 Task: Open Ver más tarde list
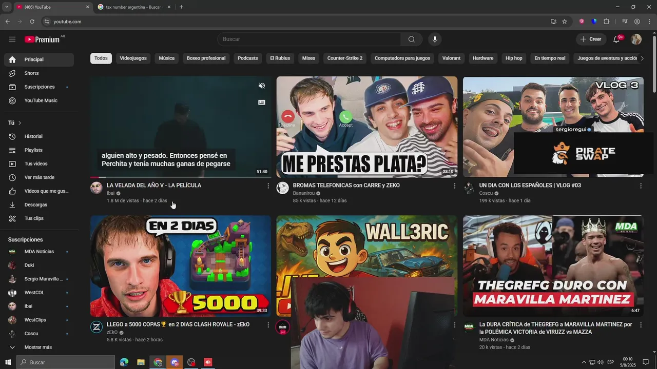(x=39, y=177)
